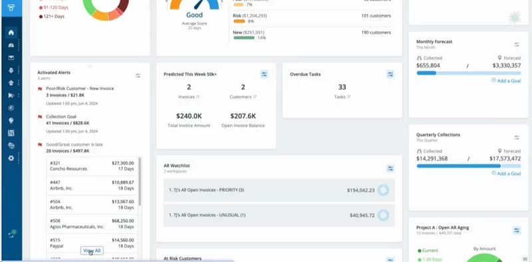The height and width of the screenshot is (262, 532).
Task: Open Quarterly Collections filter settings icon
Action: coord(517,137)
